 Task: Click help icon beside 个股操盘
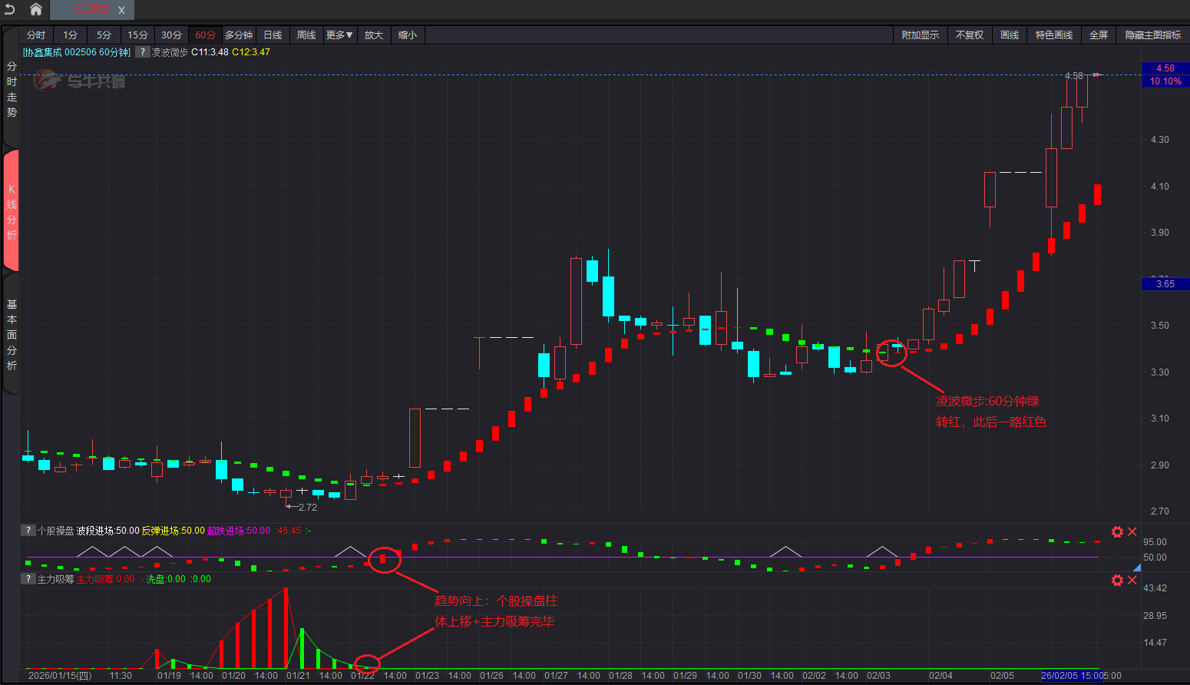coord(28,531)
